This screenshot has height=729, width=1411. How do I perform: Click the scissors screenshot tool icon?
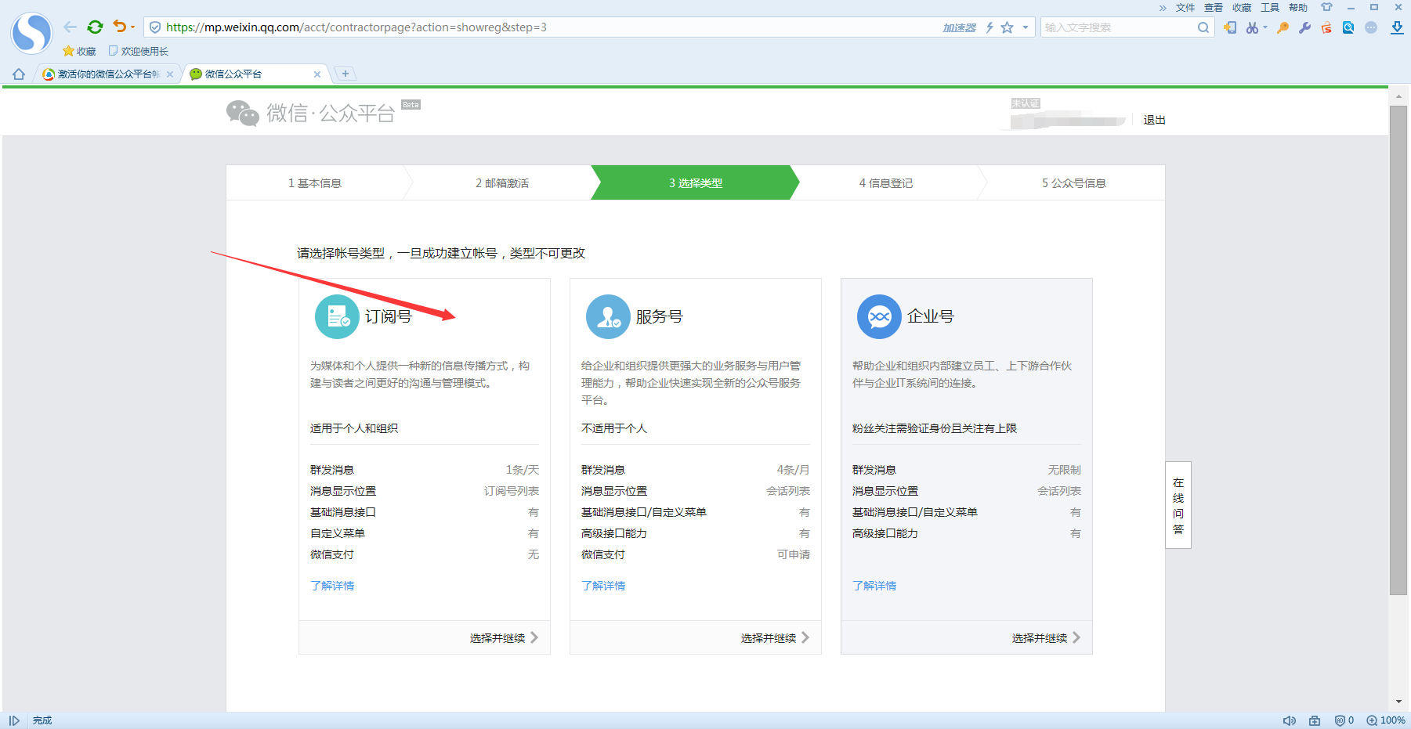[1252, 27]
